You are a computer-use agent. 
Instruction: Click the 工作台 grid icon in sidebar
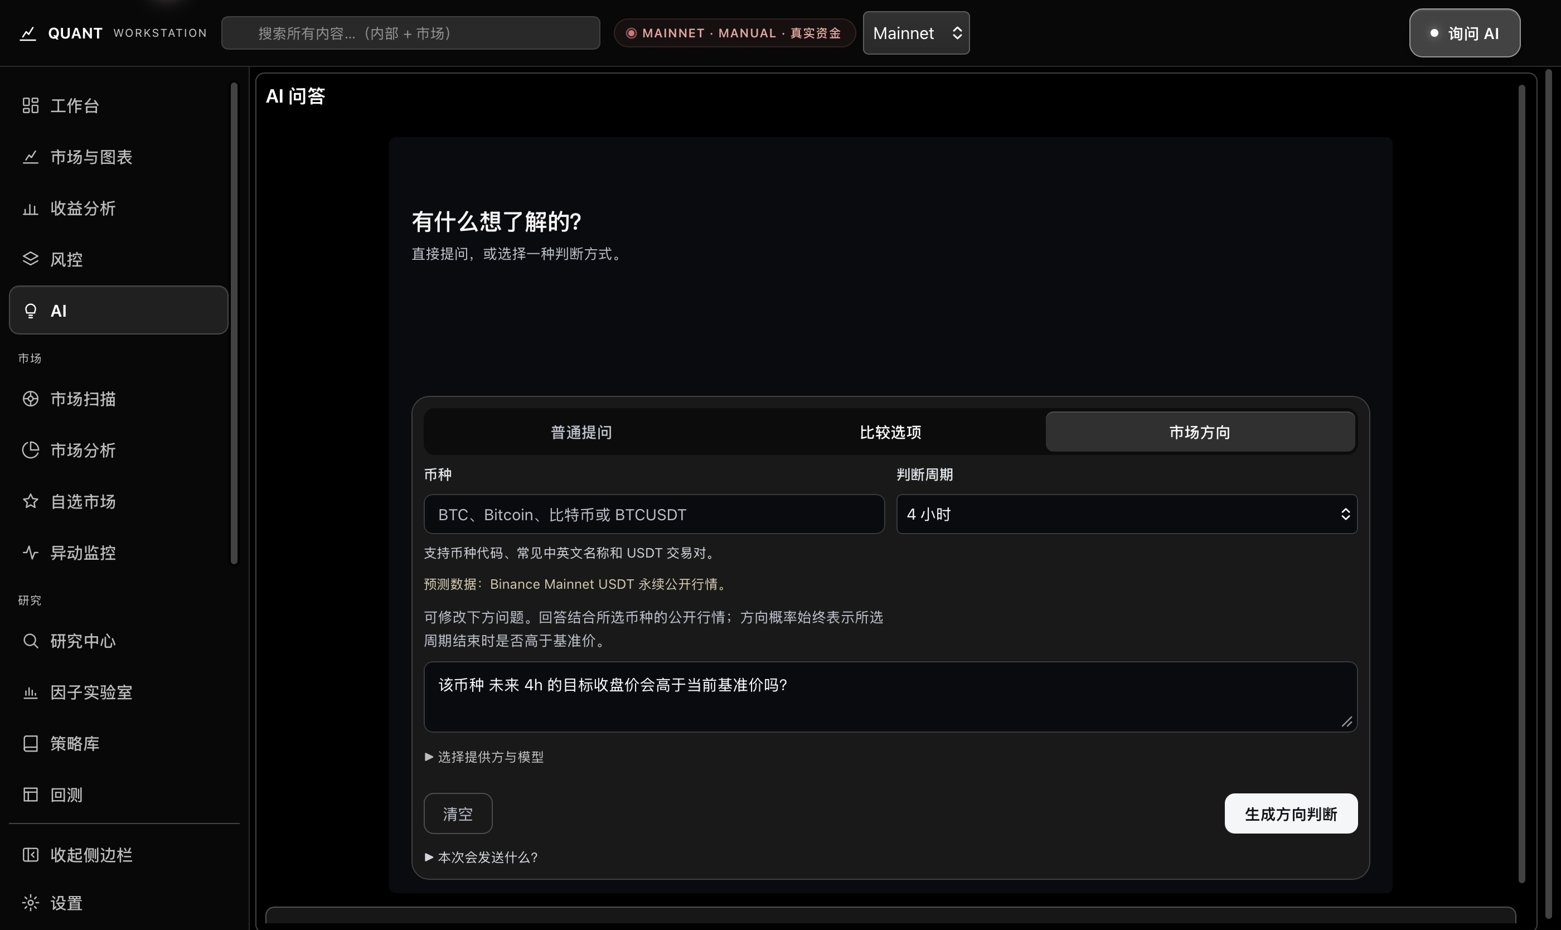[x=30, y=105]
